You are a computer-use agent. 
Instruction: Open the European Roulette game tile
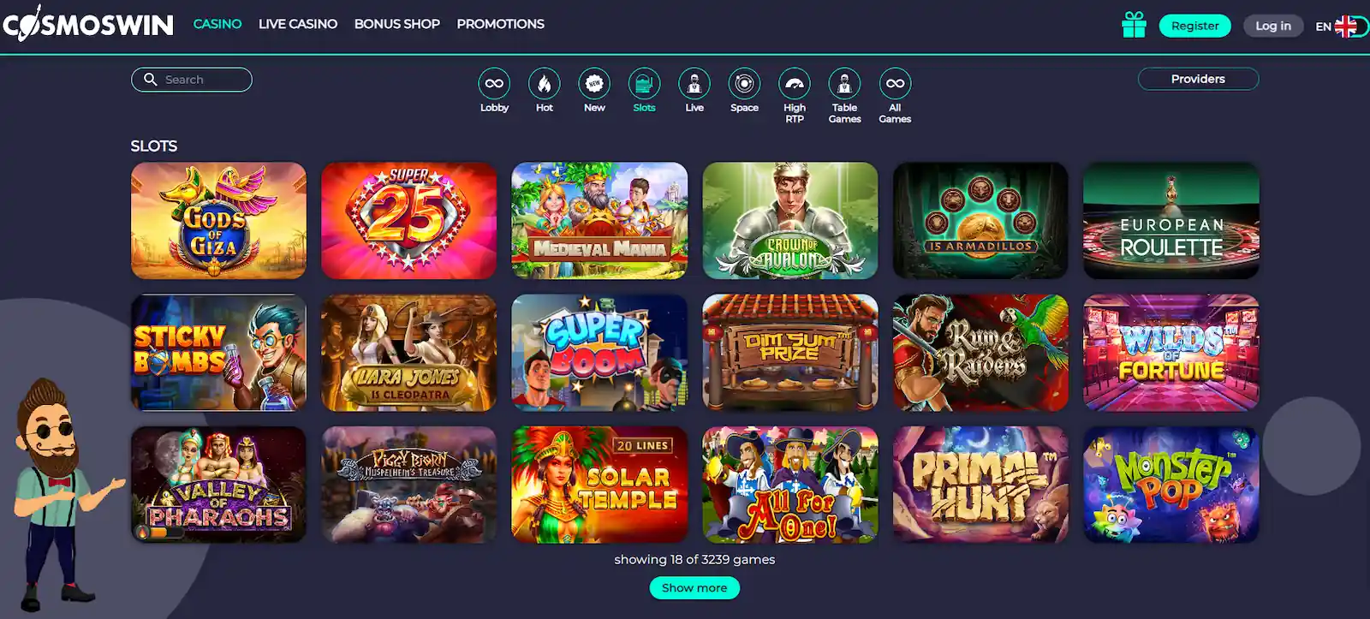(1170, 221)
